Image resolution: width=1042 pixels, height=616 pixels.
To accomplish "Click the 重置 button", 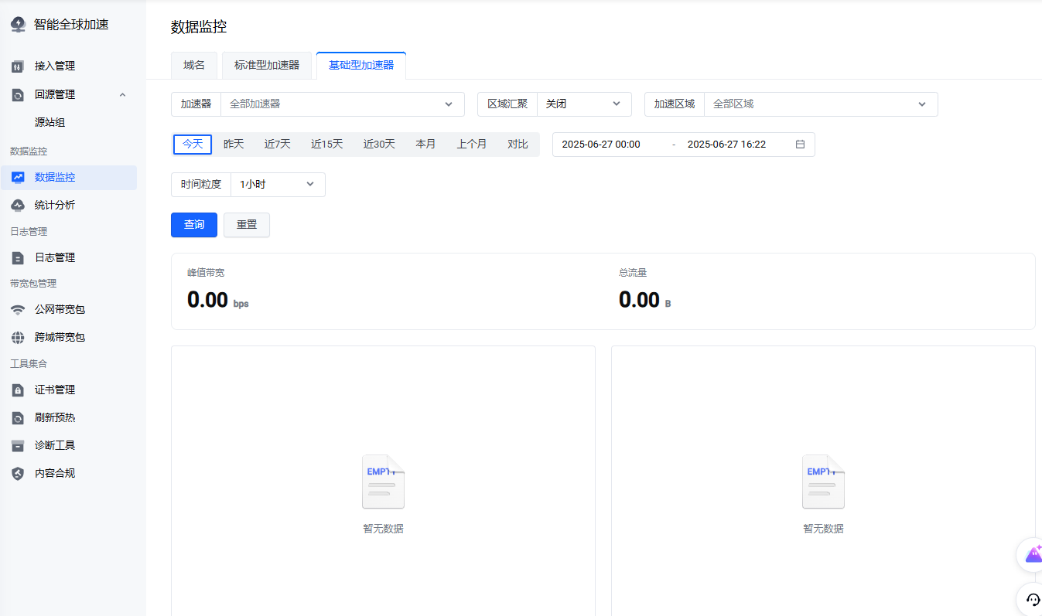I will click(247, 225).
